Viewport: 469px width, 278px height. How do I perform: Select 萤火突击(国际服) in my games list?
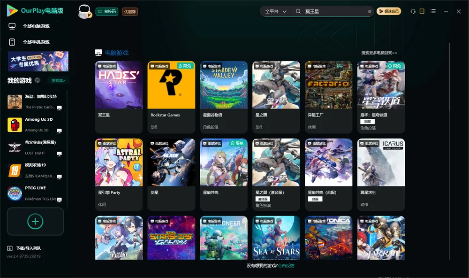click(35, 147)
